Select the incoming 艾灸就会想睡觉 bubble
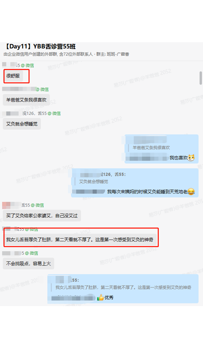 [22, 124]
